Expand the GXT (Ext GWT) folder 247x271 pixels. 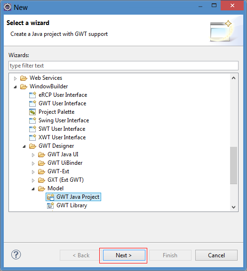33,180
